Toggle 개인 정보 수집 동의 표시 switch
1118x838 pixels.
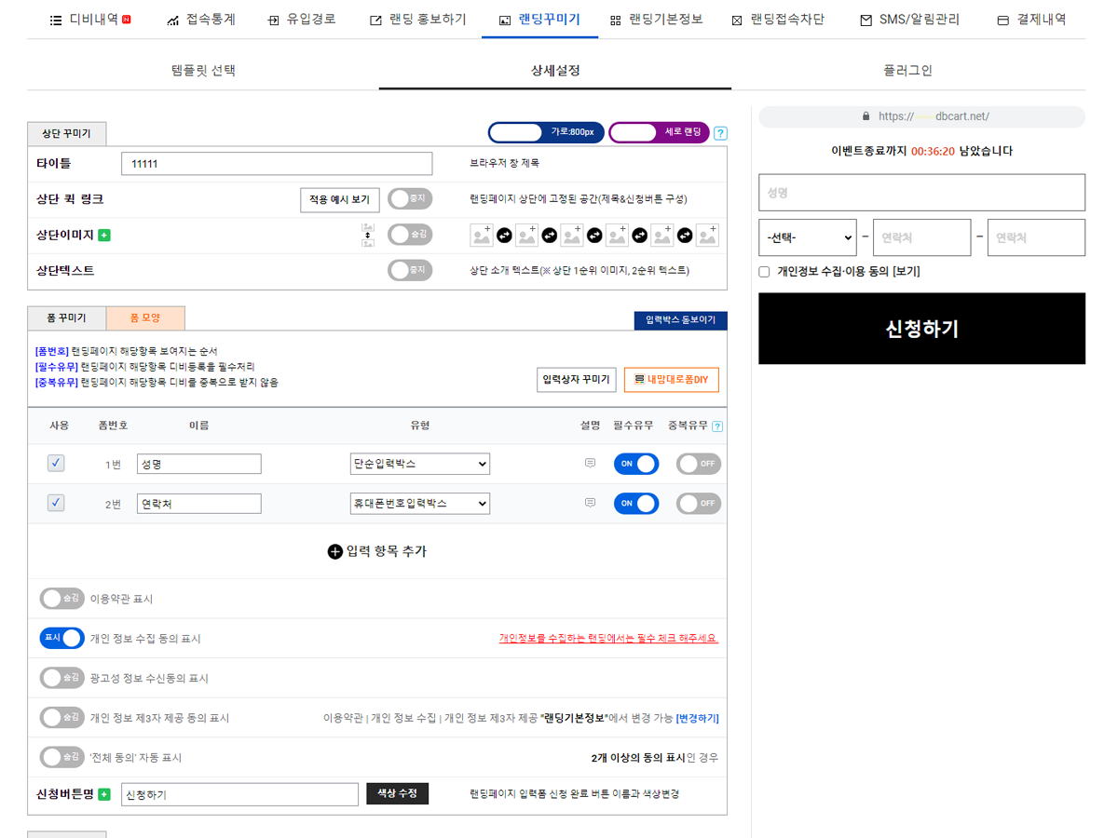coord(61,639)
